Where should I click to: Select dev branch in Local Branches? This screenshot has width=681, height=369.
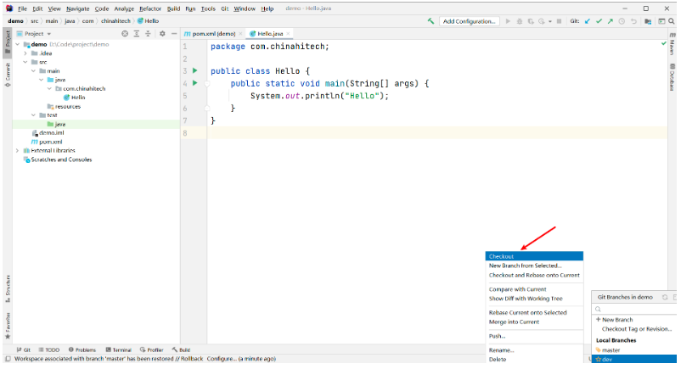click(634, 360)
